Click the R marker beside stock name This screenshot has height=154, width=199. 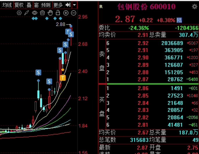coord(101,7)
